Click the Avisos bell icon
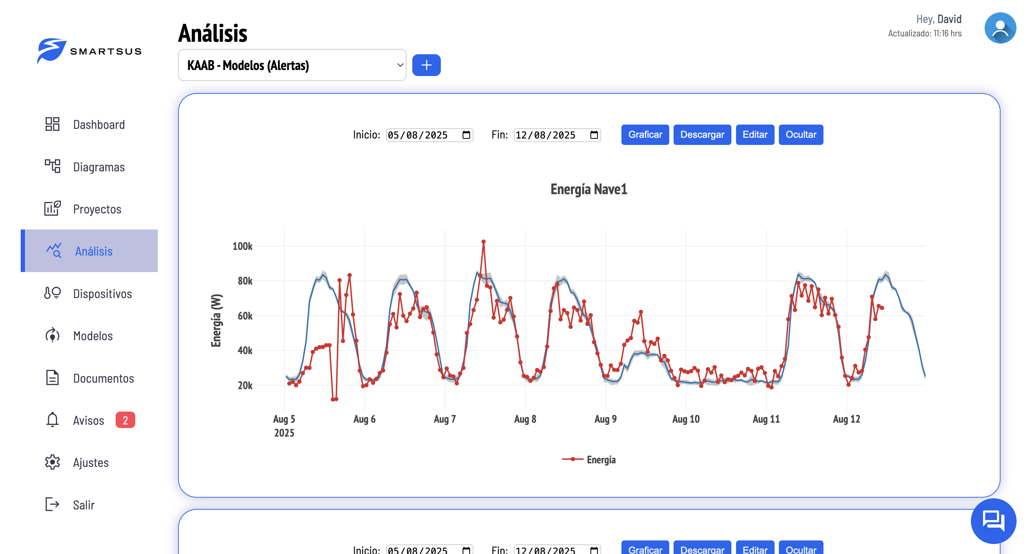The height and width of the screenshot is (554, 1028). [52, 420]
